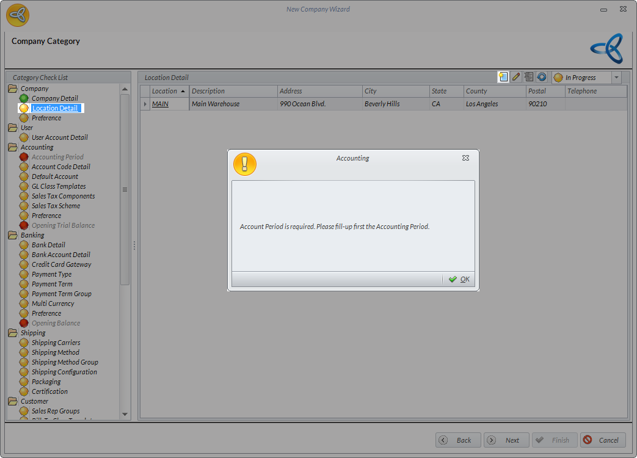Image resolution: width=637 pixels, height=458 pixels.
Task: Collapse the Banking folder
Action: [13, 235]
